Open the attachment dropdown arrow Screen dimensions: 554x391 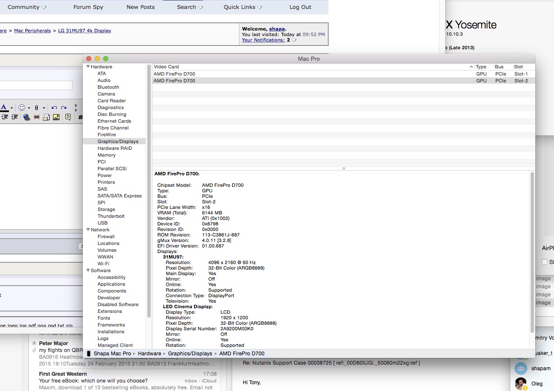44,108
